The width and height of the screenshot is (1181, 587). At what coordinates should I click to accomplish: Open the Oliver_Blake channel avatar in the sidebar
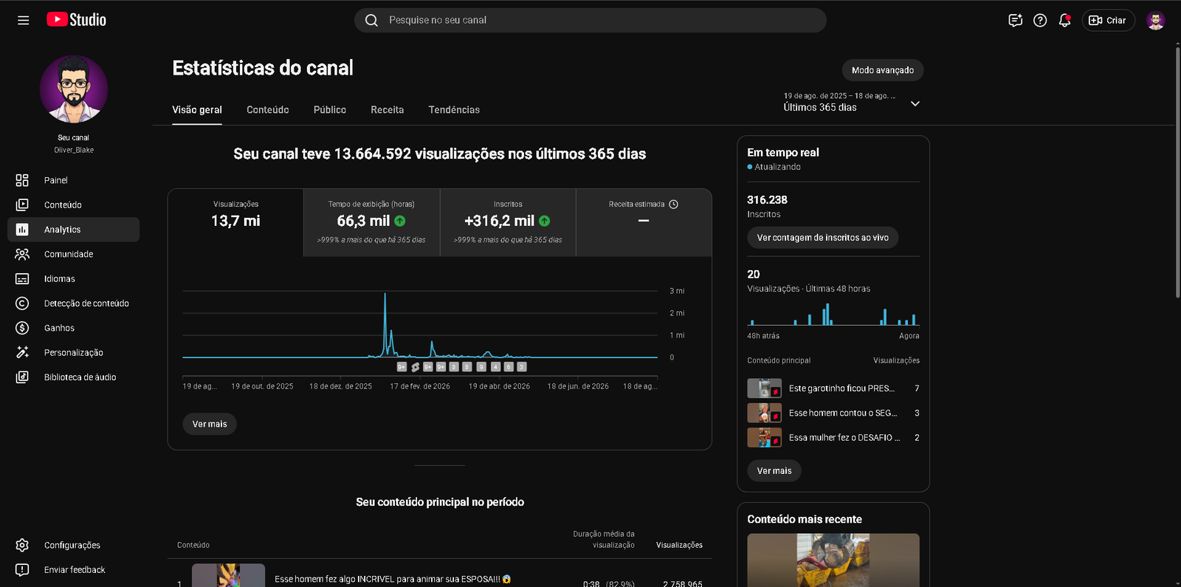(x=74, y=89)
